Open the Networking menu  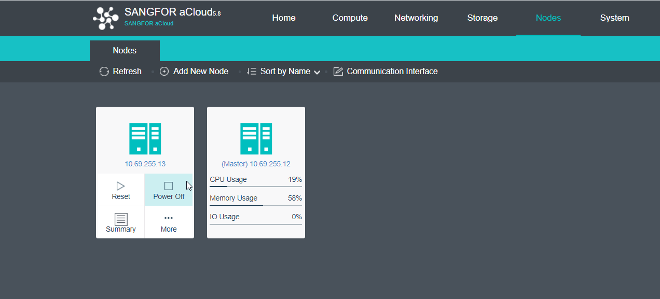(x=416, y=18)
